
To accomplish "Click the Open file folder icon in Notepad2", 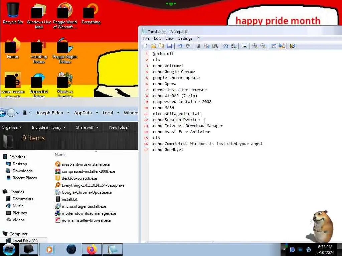I will pos(154,46).
